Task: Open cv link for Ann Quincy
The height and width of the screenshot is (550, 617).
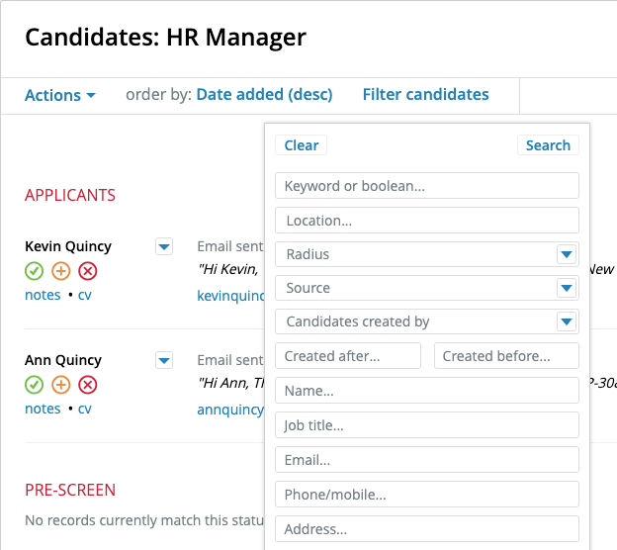Action: pyautogui.click(x=85, y=409)
